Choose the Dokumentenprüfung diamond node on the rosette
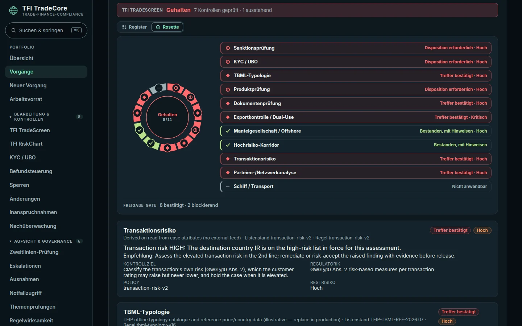The height and width of the screenshot is (326, 522). (x=184, y=143)
